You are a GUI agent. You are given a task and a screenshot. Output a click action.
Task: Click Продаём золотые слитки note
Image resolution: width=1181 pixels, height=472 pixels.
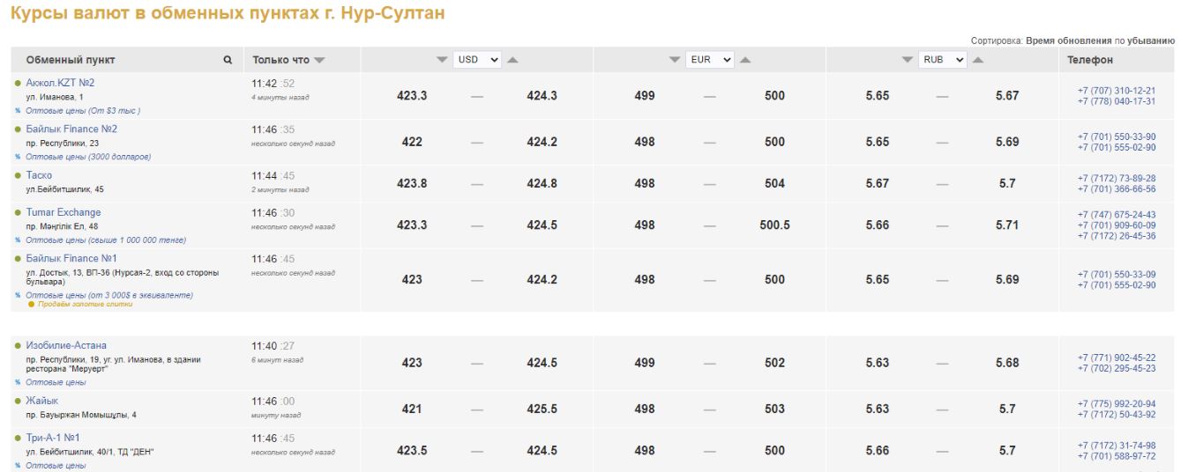coord(85,305)
